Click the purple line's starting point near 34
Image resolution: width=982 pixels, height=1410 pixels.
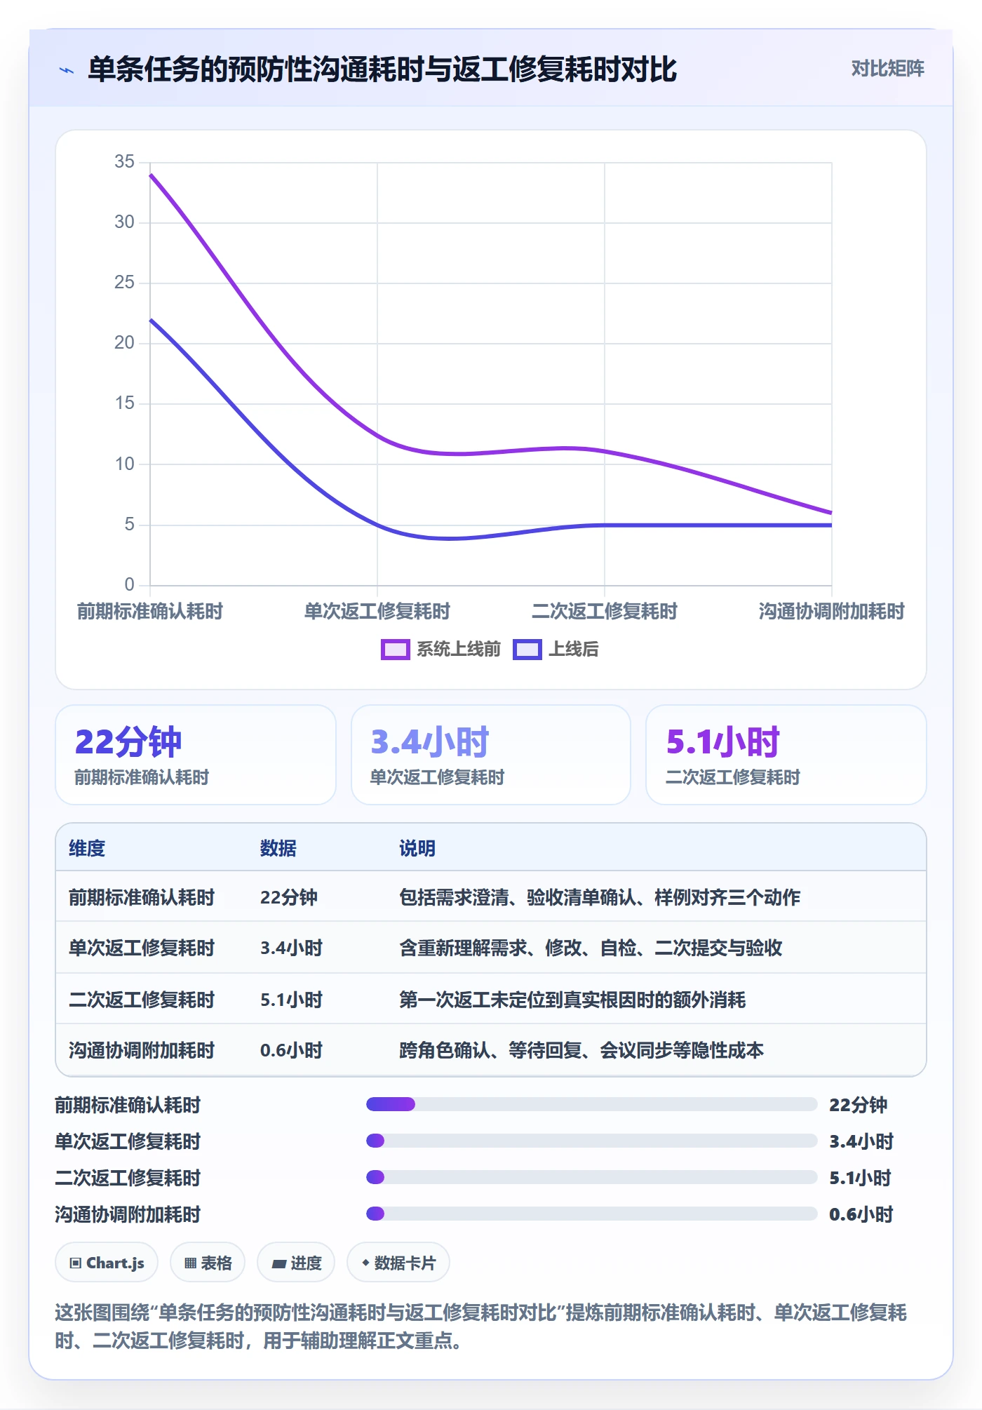pos(151,175)
